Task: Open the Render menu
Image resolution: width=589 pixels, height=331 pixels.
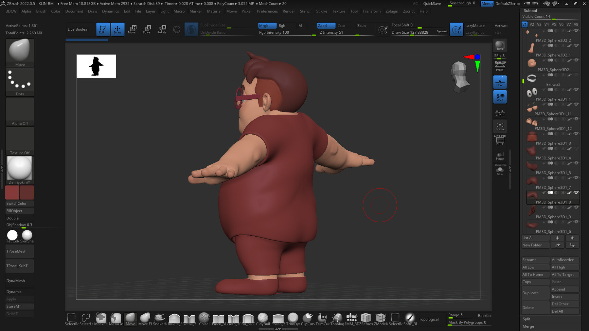Action: point(289,11)
